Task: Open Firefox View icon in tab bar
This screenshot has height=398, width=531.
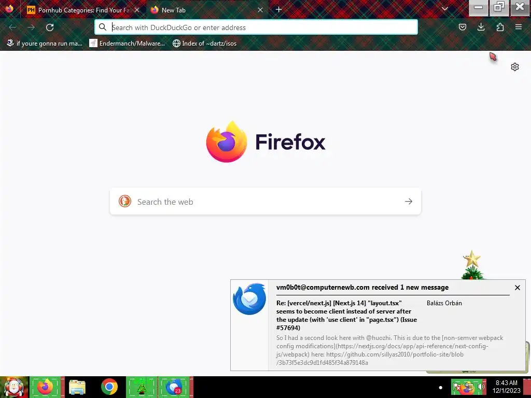Action: pos(9,9)
